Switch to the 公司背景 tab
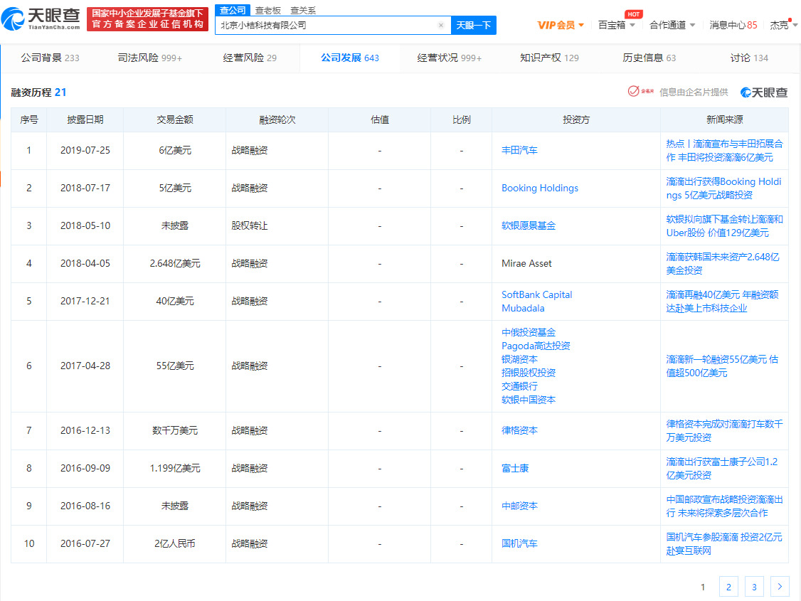This screenshot has width=801, height=601. 50,58
